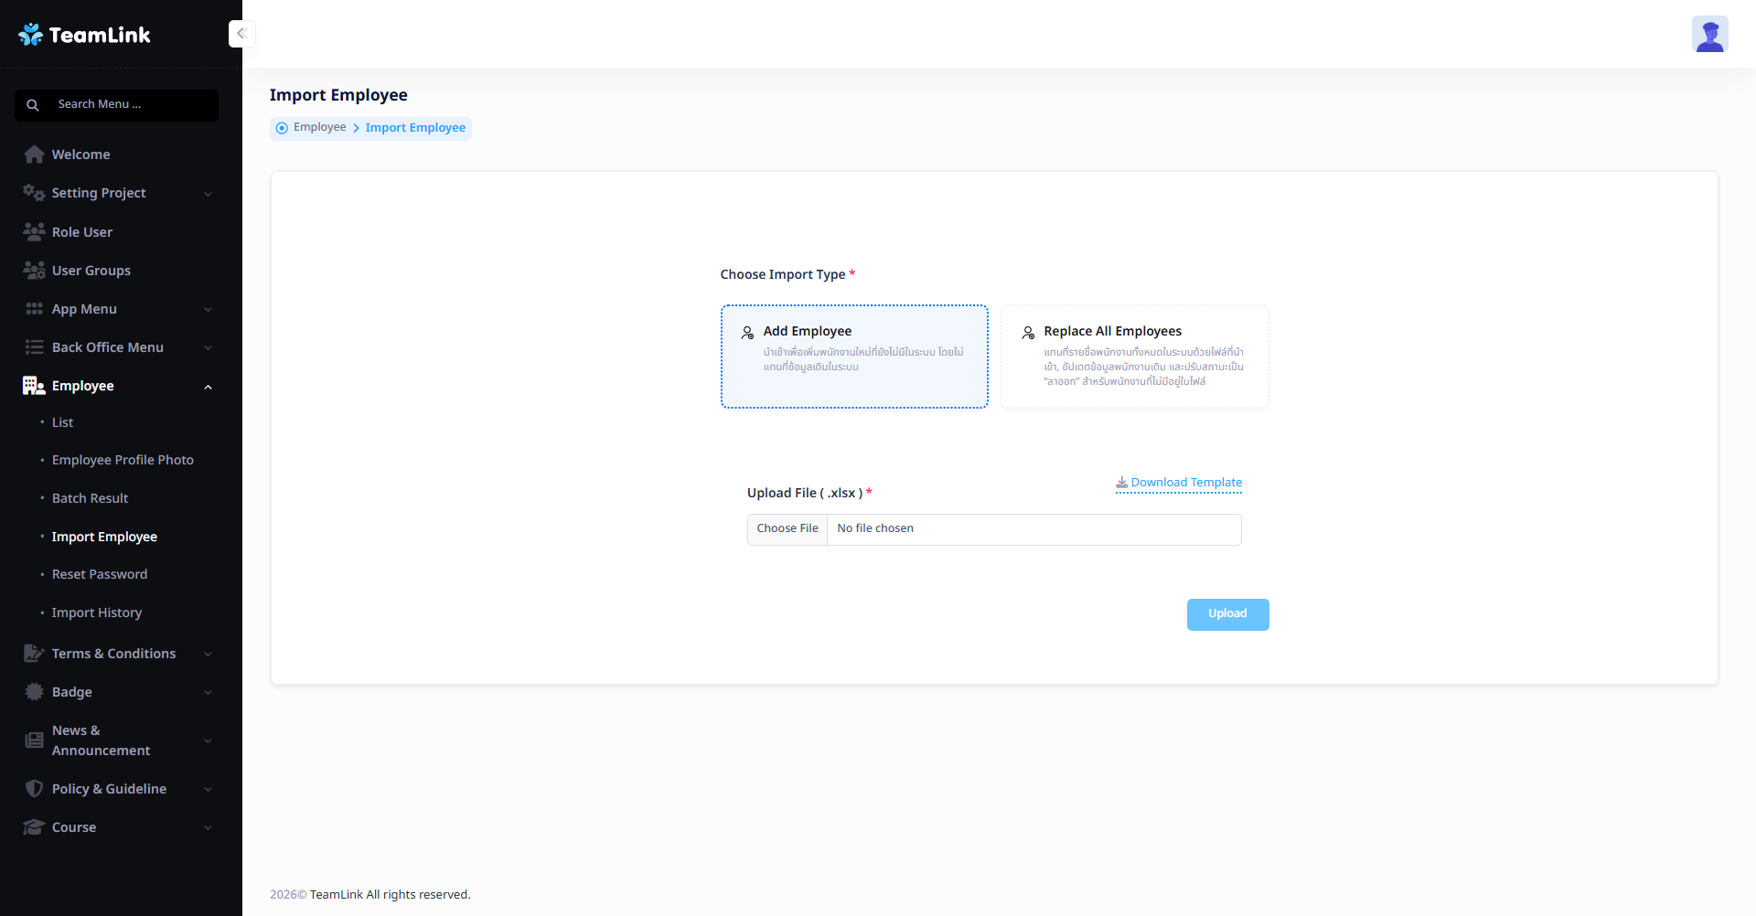Collapse the Employee submenu chevron
Screen dimensions: 1756x916
[208, 387]
